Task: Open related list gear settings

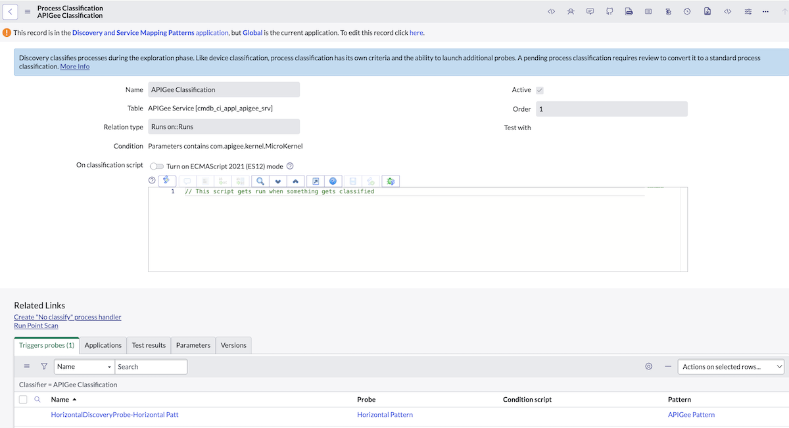Action: point(649,366)
